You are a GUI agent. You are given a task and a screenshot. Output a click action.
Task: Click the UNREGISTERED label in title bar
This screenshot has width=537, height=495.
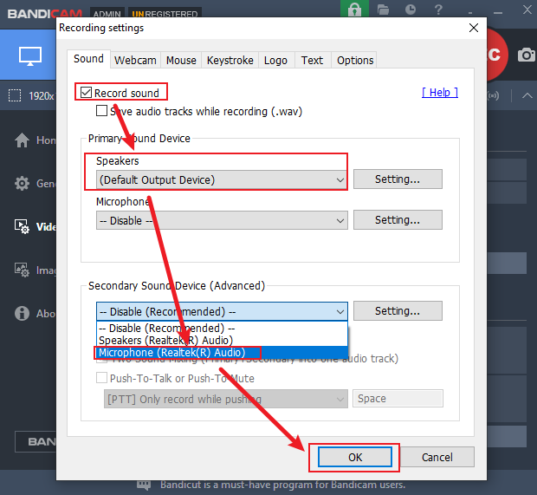click(165, 13)
